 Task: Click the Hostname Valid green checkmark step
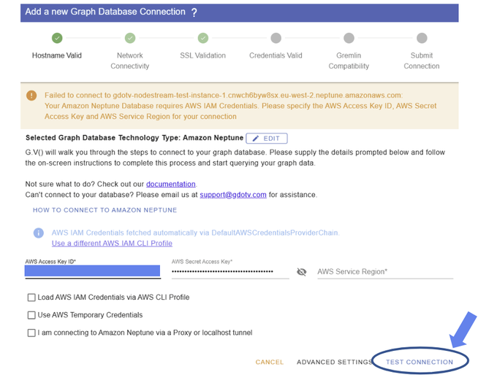click(x=57, y=38)
